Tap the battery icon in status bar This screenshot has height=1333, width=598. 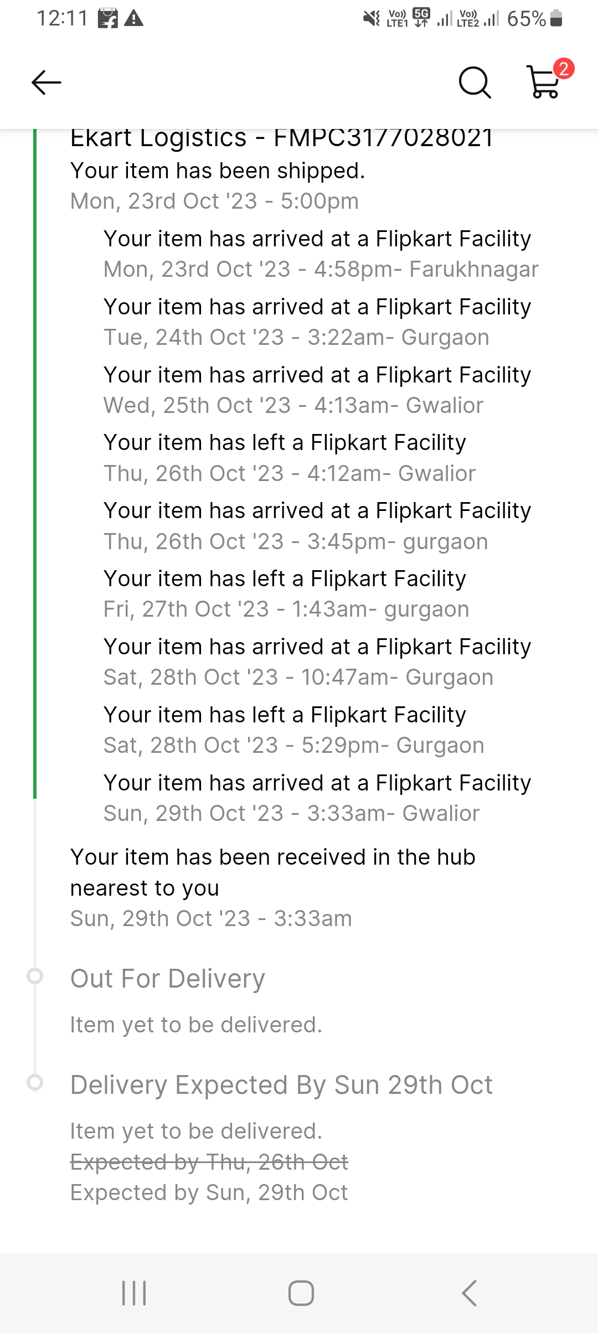pos(556,19)
